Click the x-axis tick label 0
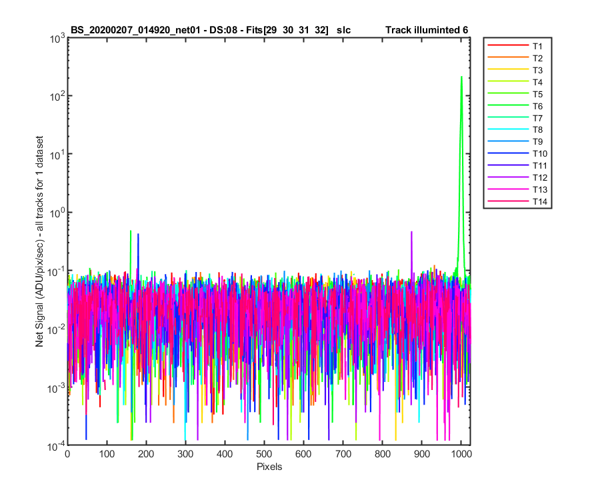The width and height of the screenshot is (600, 500). tap(67, 454)
